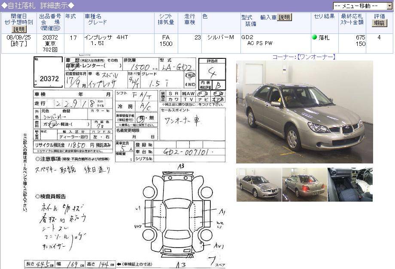View the rear view car thumbnail
The width and height of the screenshot is (395, 269).
click(x=304, y=185)
